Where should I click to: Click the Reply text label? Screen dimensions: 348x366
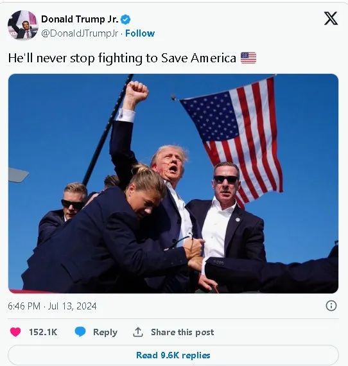[105, 332]
